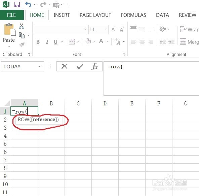Open the Font Color dropdown arrow
This screenshot has width=199, height=196.
click(x=108, y=41)
